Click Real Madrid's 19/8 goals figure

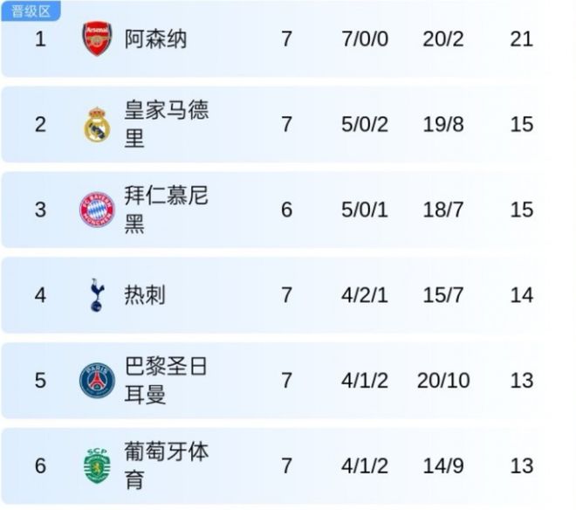pos(442,124)
